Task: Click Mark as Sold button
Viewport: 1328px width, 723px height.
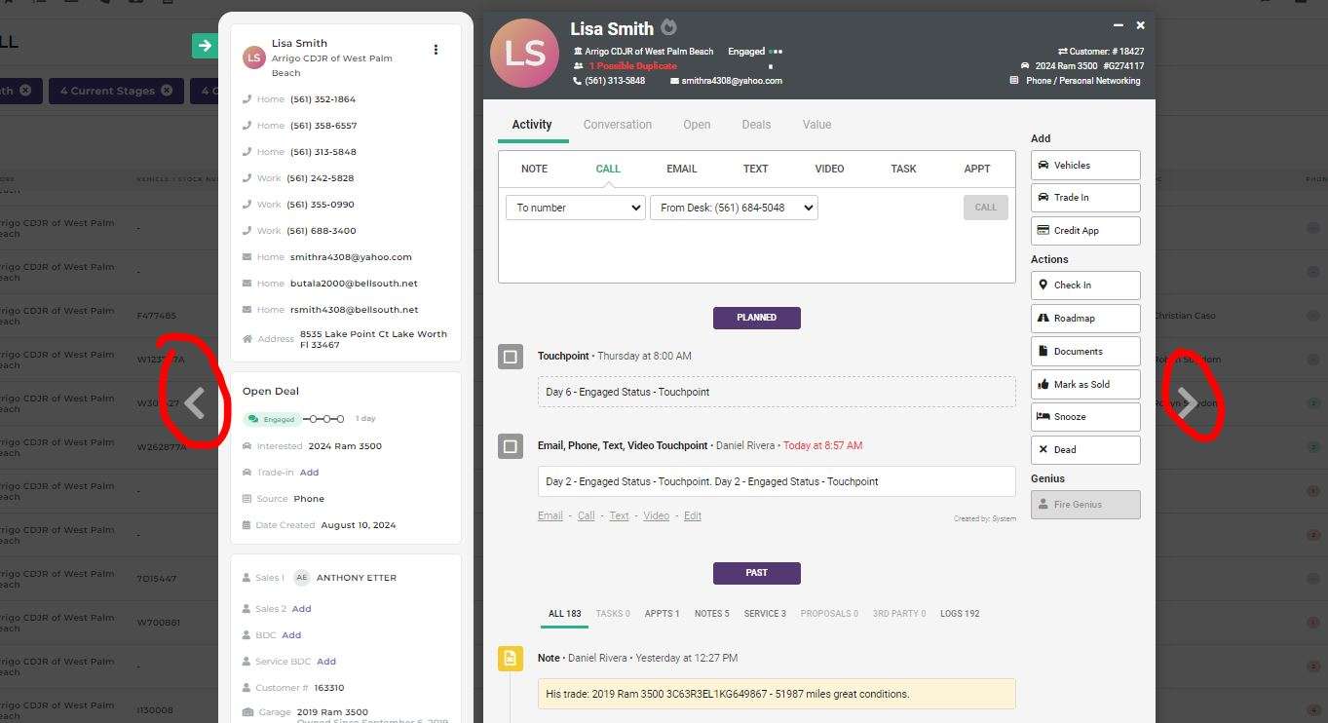Action: (x=1085, y=385)
